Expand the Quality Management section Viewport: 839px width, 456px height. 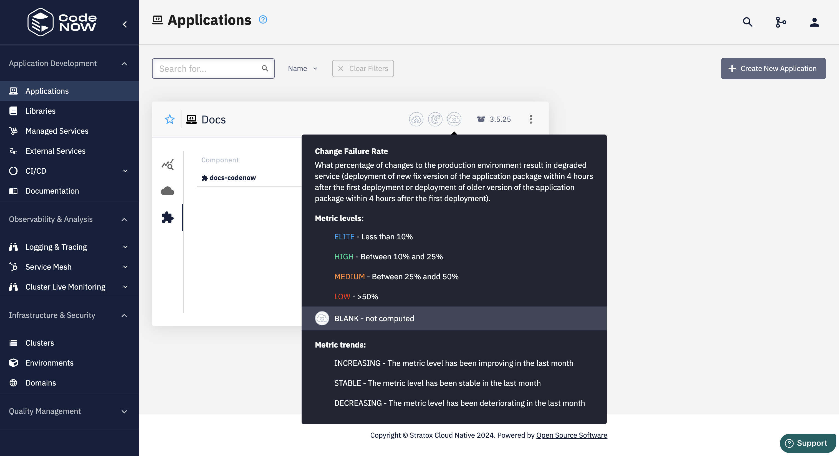(x=124, y=411)
